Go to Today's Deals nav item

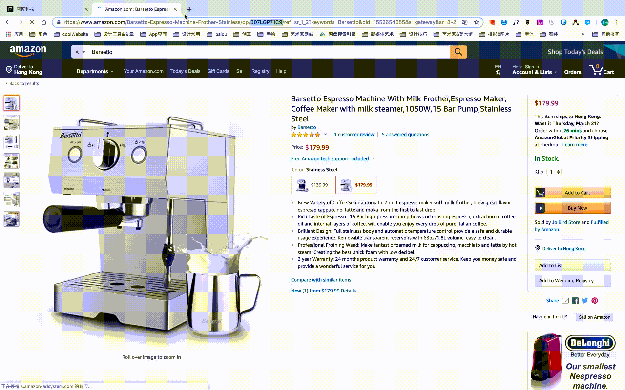[x=185, y=71]
